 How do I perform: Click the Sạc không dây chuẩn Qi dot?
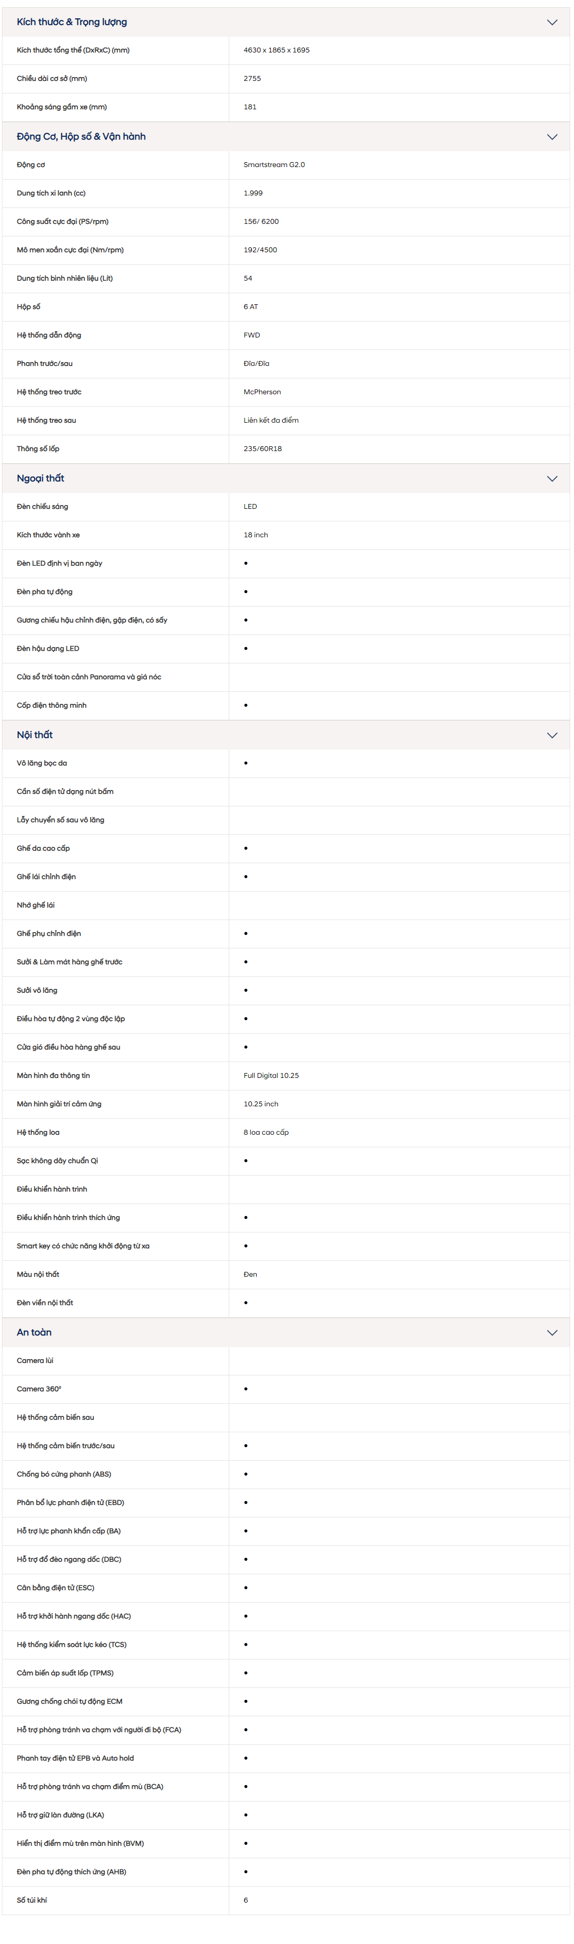pyautogui.click(x=246, y=1161)
